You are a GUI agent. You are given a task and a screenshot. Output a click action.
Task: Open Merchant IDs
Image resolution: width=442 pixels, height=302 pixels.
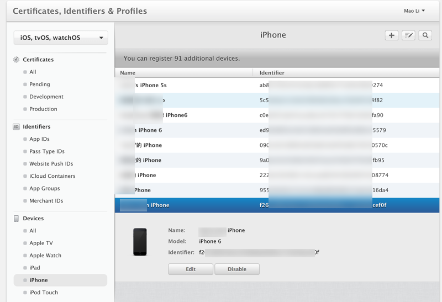pos(46,201)
